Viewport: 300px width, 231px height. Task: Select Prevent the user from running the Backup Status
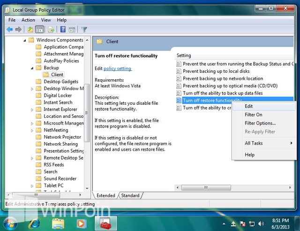click(238, 64)
